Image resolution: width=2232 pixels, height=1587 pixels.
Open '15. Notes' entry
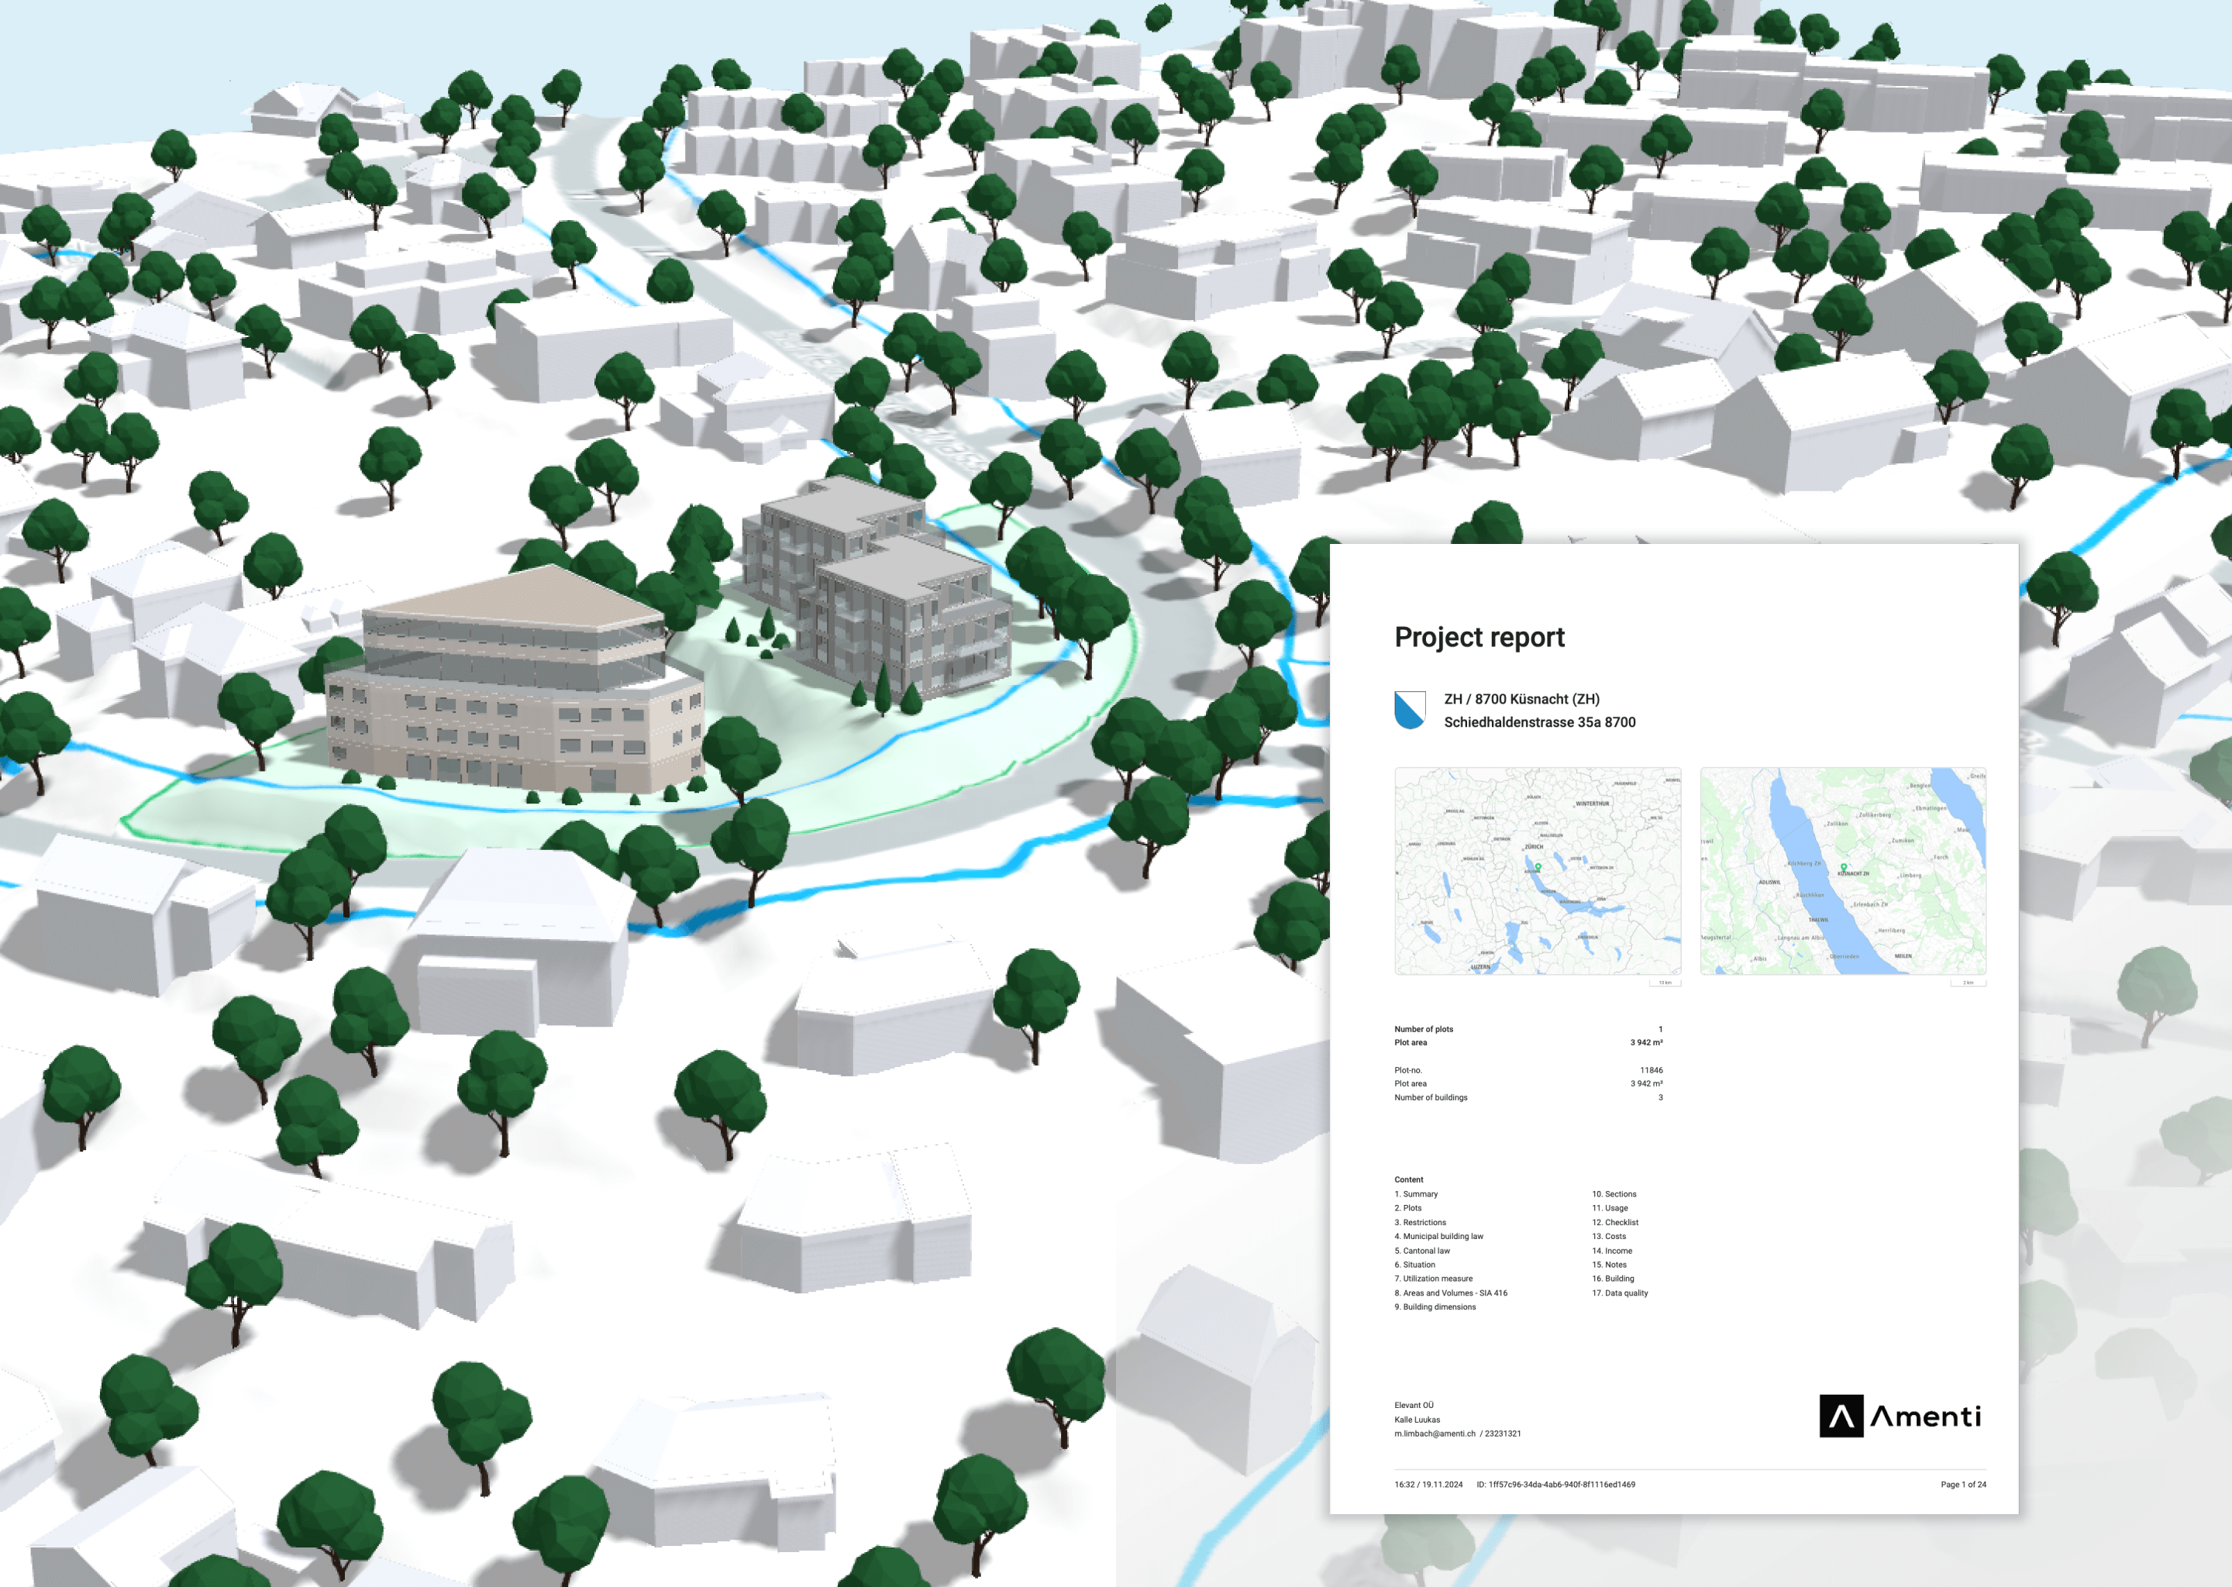1610,1265
